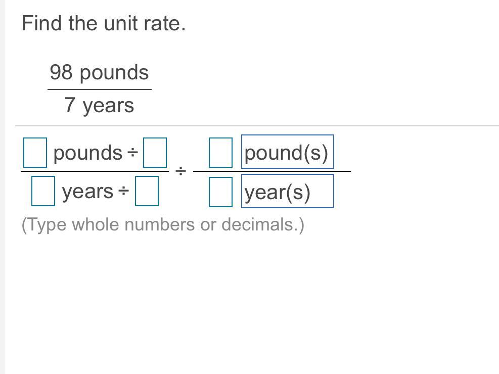The image size is (499, 374).
Task: Select the divisor box after 'pounds ÷'
Action: (155, 153)
